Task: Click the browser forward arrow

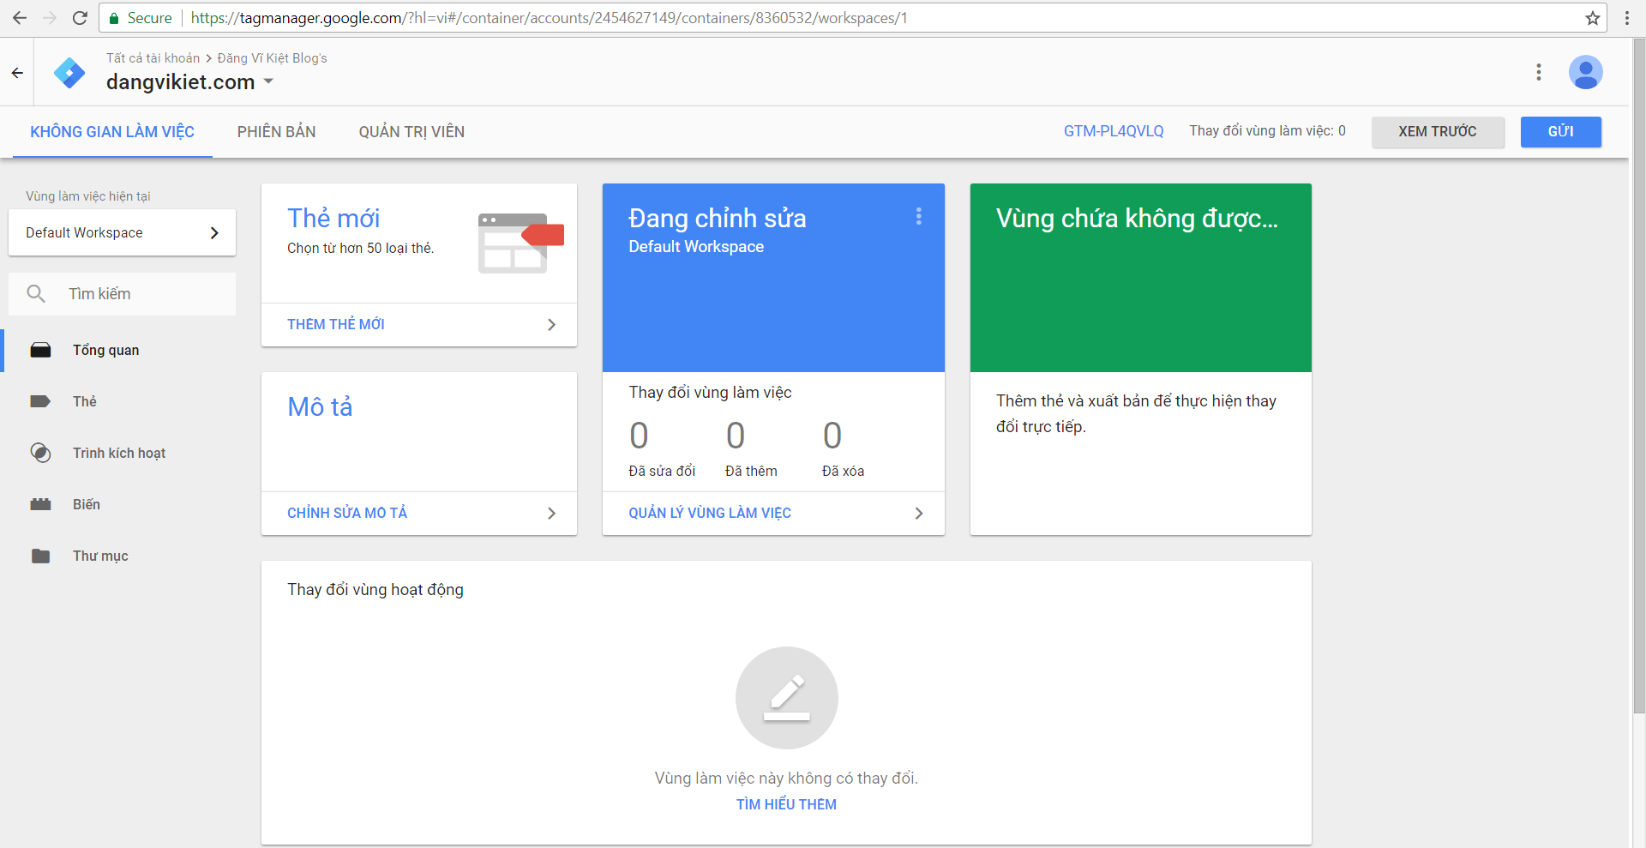Action: [x=50, y=18]
